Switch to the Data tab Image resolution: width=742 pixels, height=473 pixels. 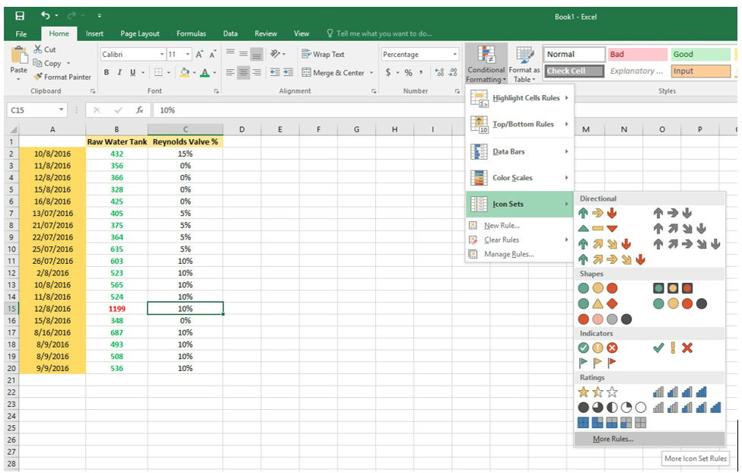click(x=231, y=33)
